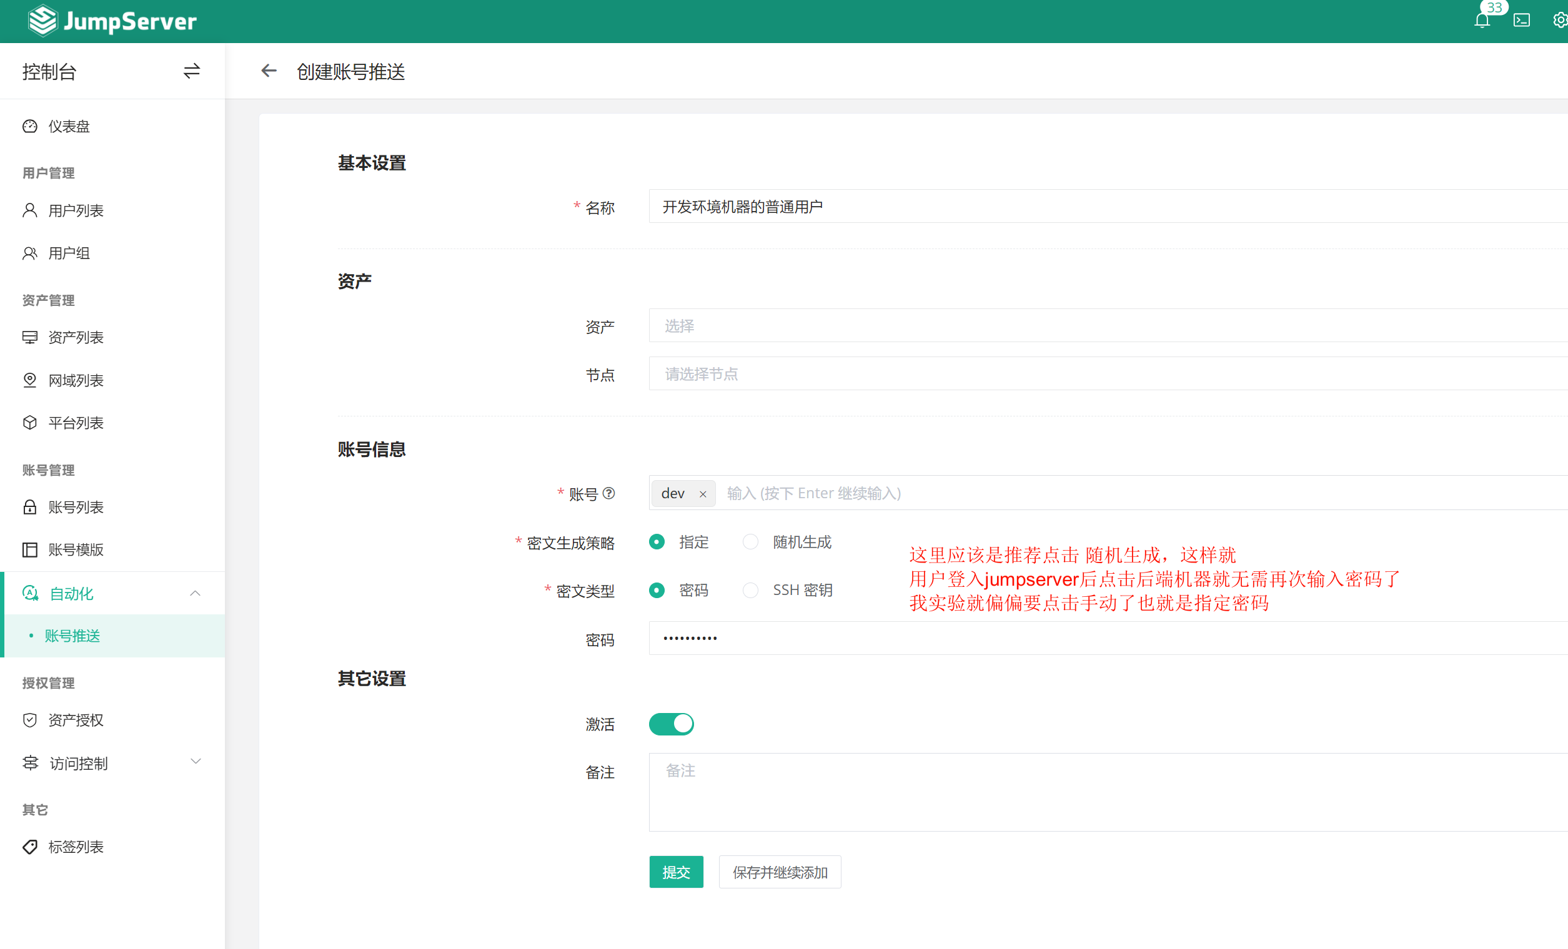Viewport: 1568px width, 949px height.
Task: Open the web terminal icon
Action: point(1522,21)
